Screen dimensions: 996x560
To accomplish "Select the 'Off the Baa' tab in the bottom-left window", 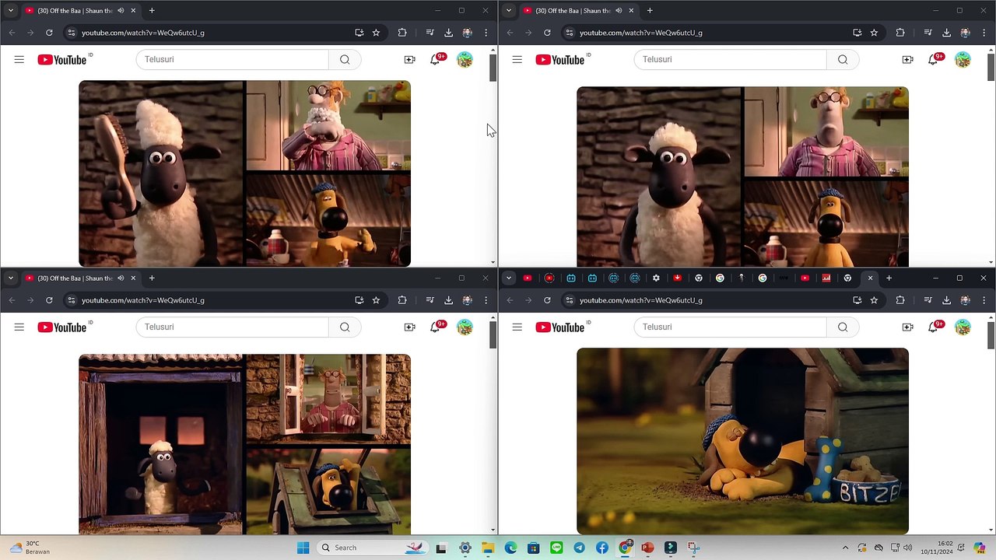I will click(80, 278).
